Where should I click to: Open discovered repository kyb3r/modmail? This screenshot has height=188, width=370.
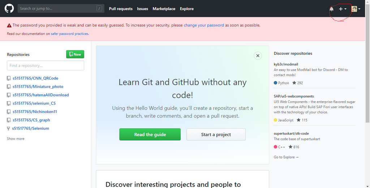286,64
